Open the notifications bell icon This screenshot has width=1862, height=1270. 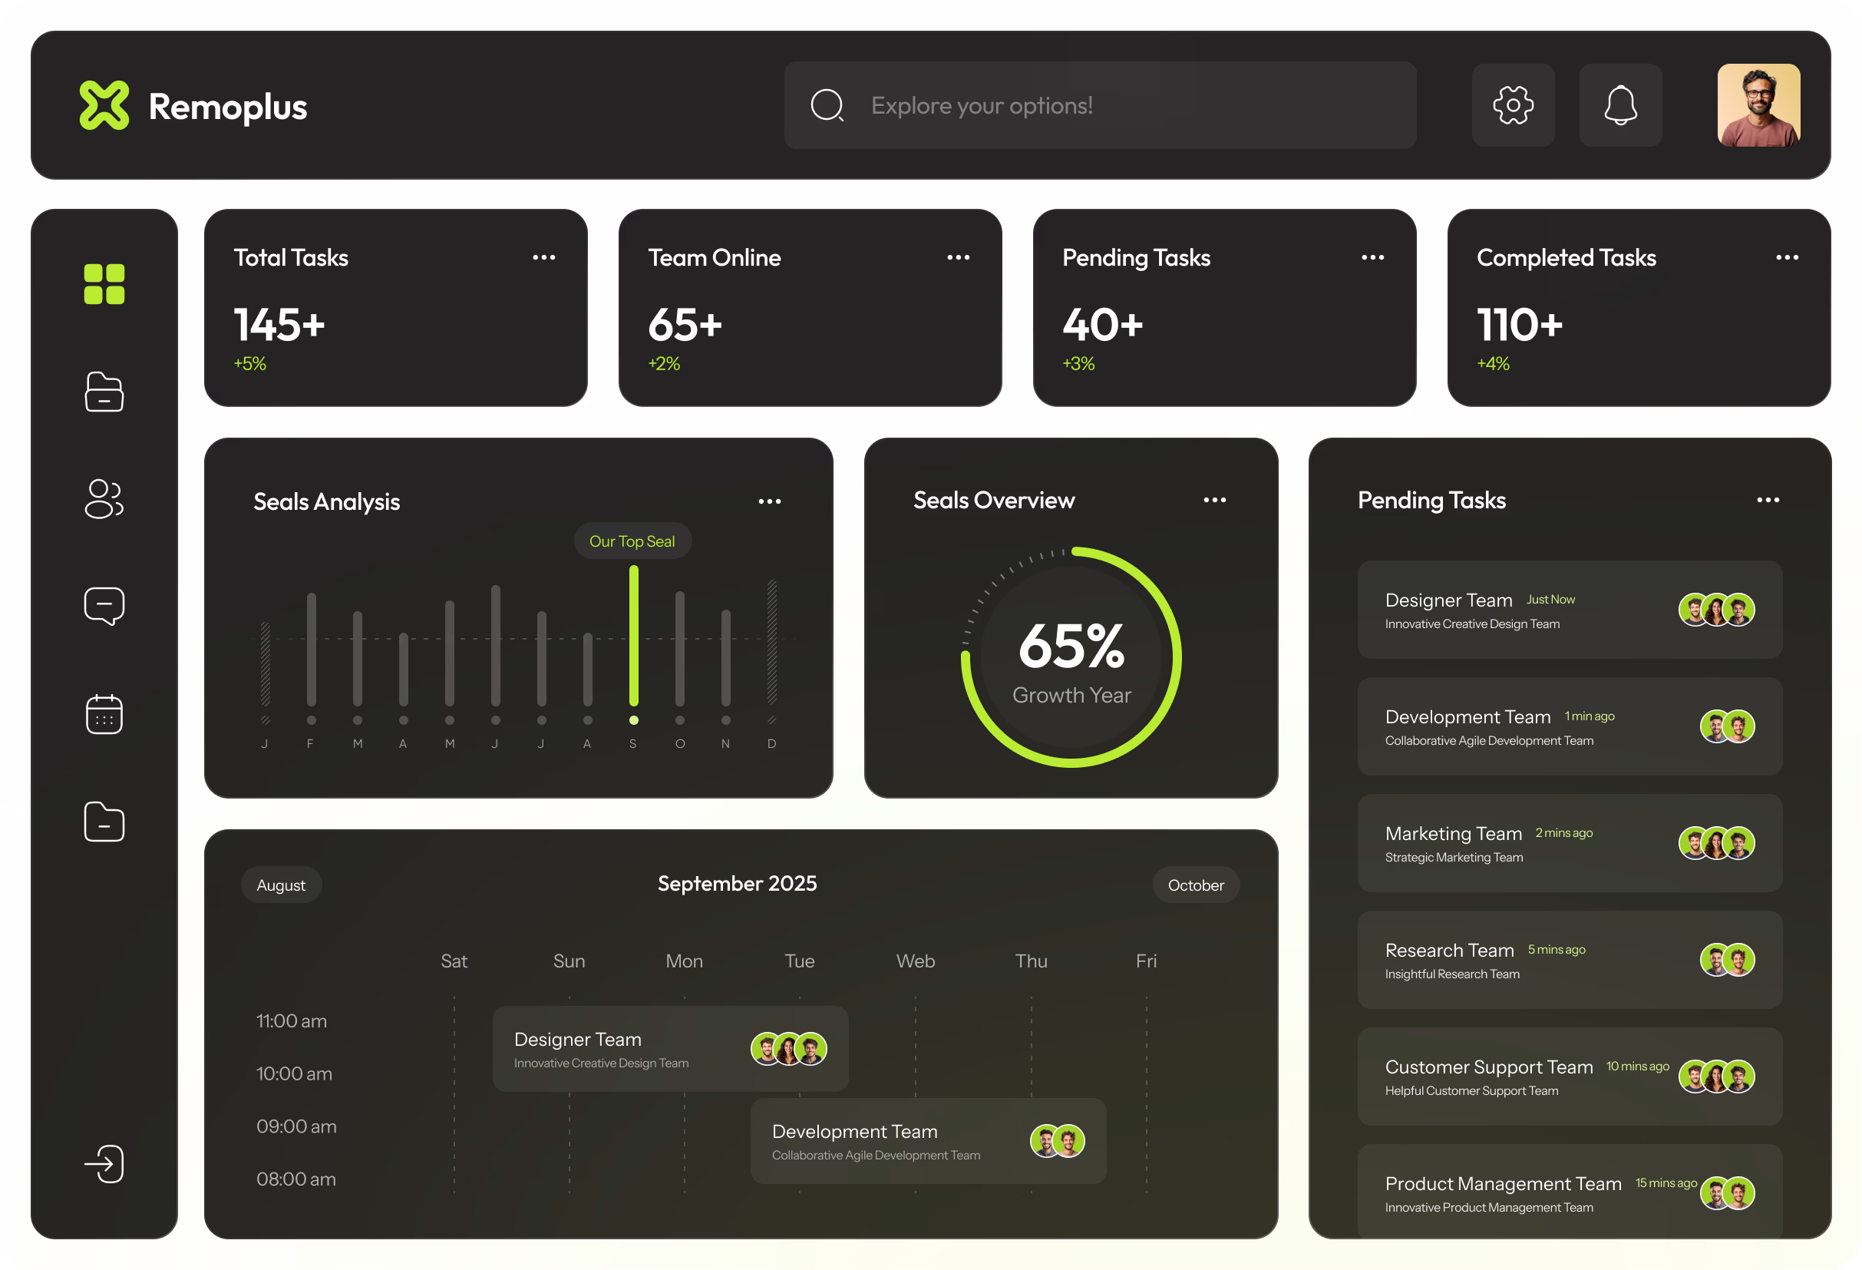coord(1620,105)
